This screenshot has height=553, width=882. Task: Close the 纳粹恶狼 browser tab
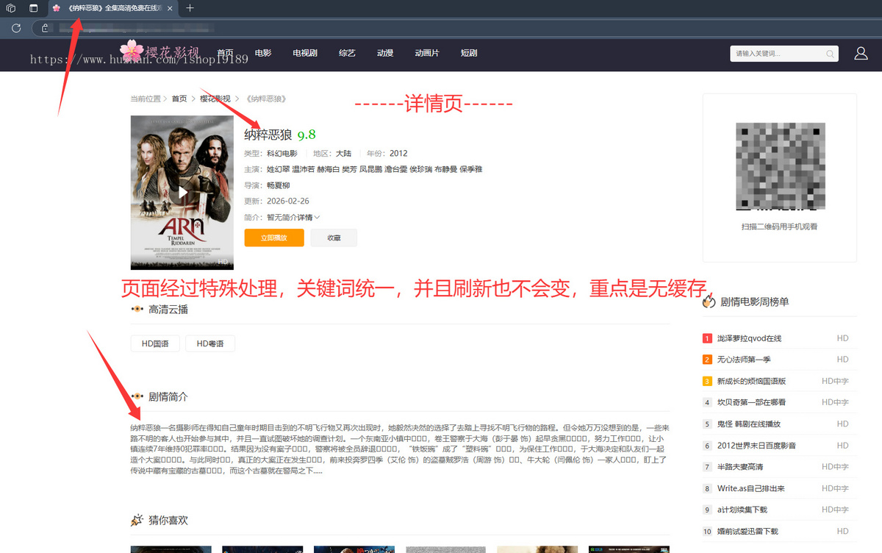(x=171, y=8)
